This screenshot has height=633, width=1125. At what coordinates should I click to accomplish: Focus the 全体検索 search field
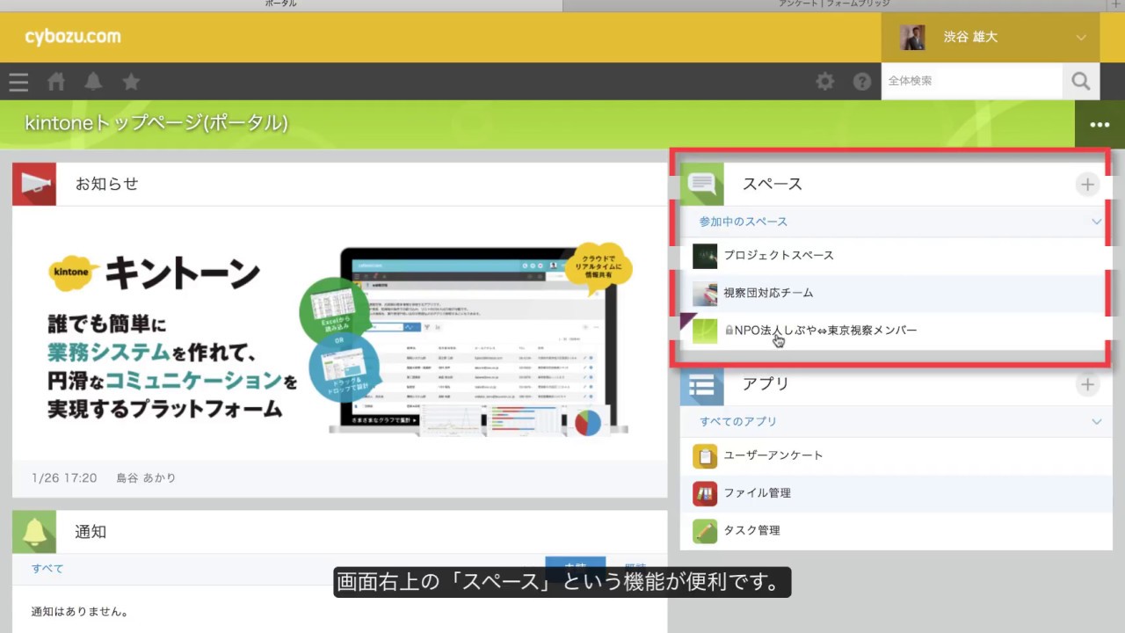(972, 82)
